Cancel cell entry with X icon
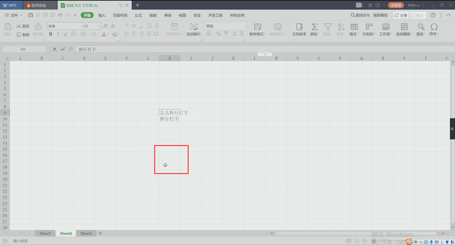 point(55,49)
